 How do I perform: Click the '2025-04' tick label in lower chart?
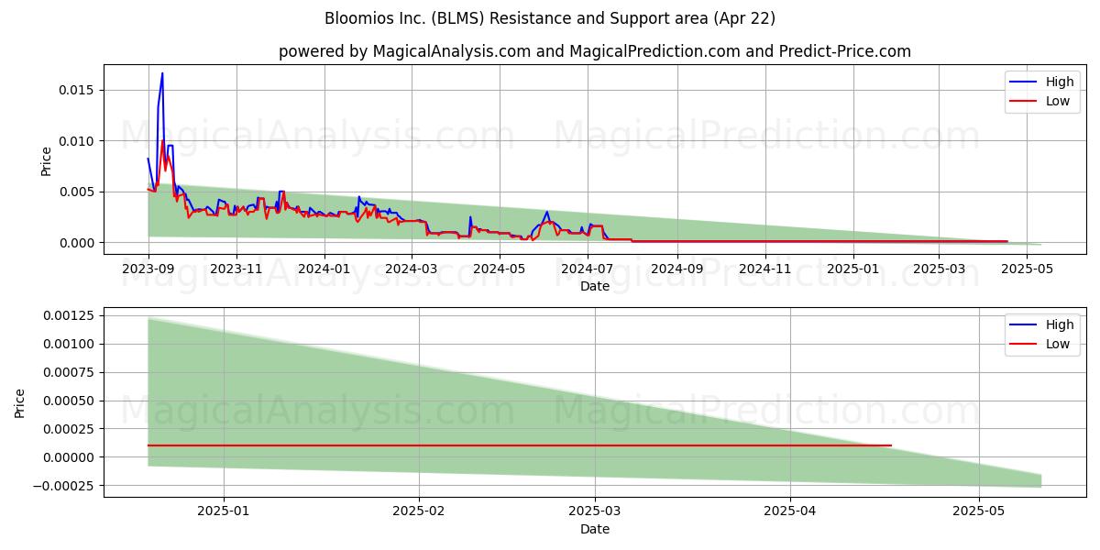(790, 511)
